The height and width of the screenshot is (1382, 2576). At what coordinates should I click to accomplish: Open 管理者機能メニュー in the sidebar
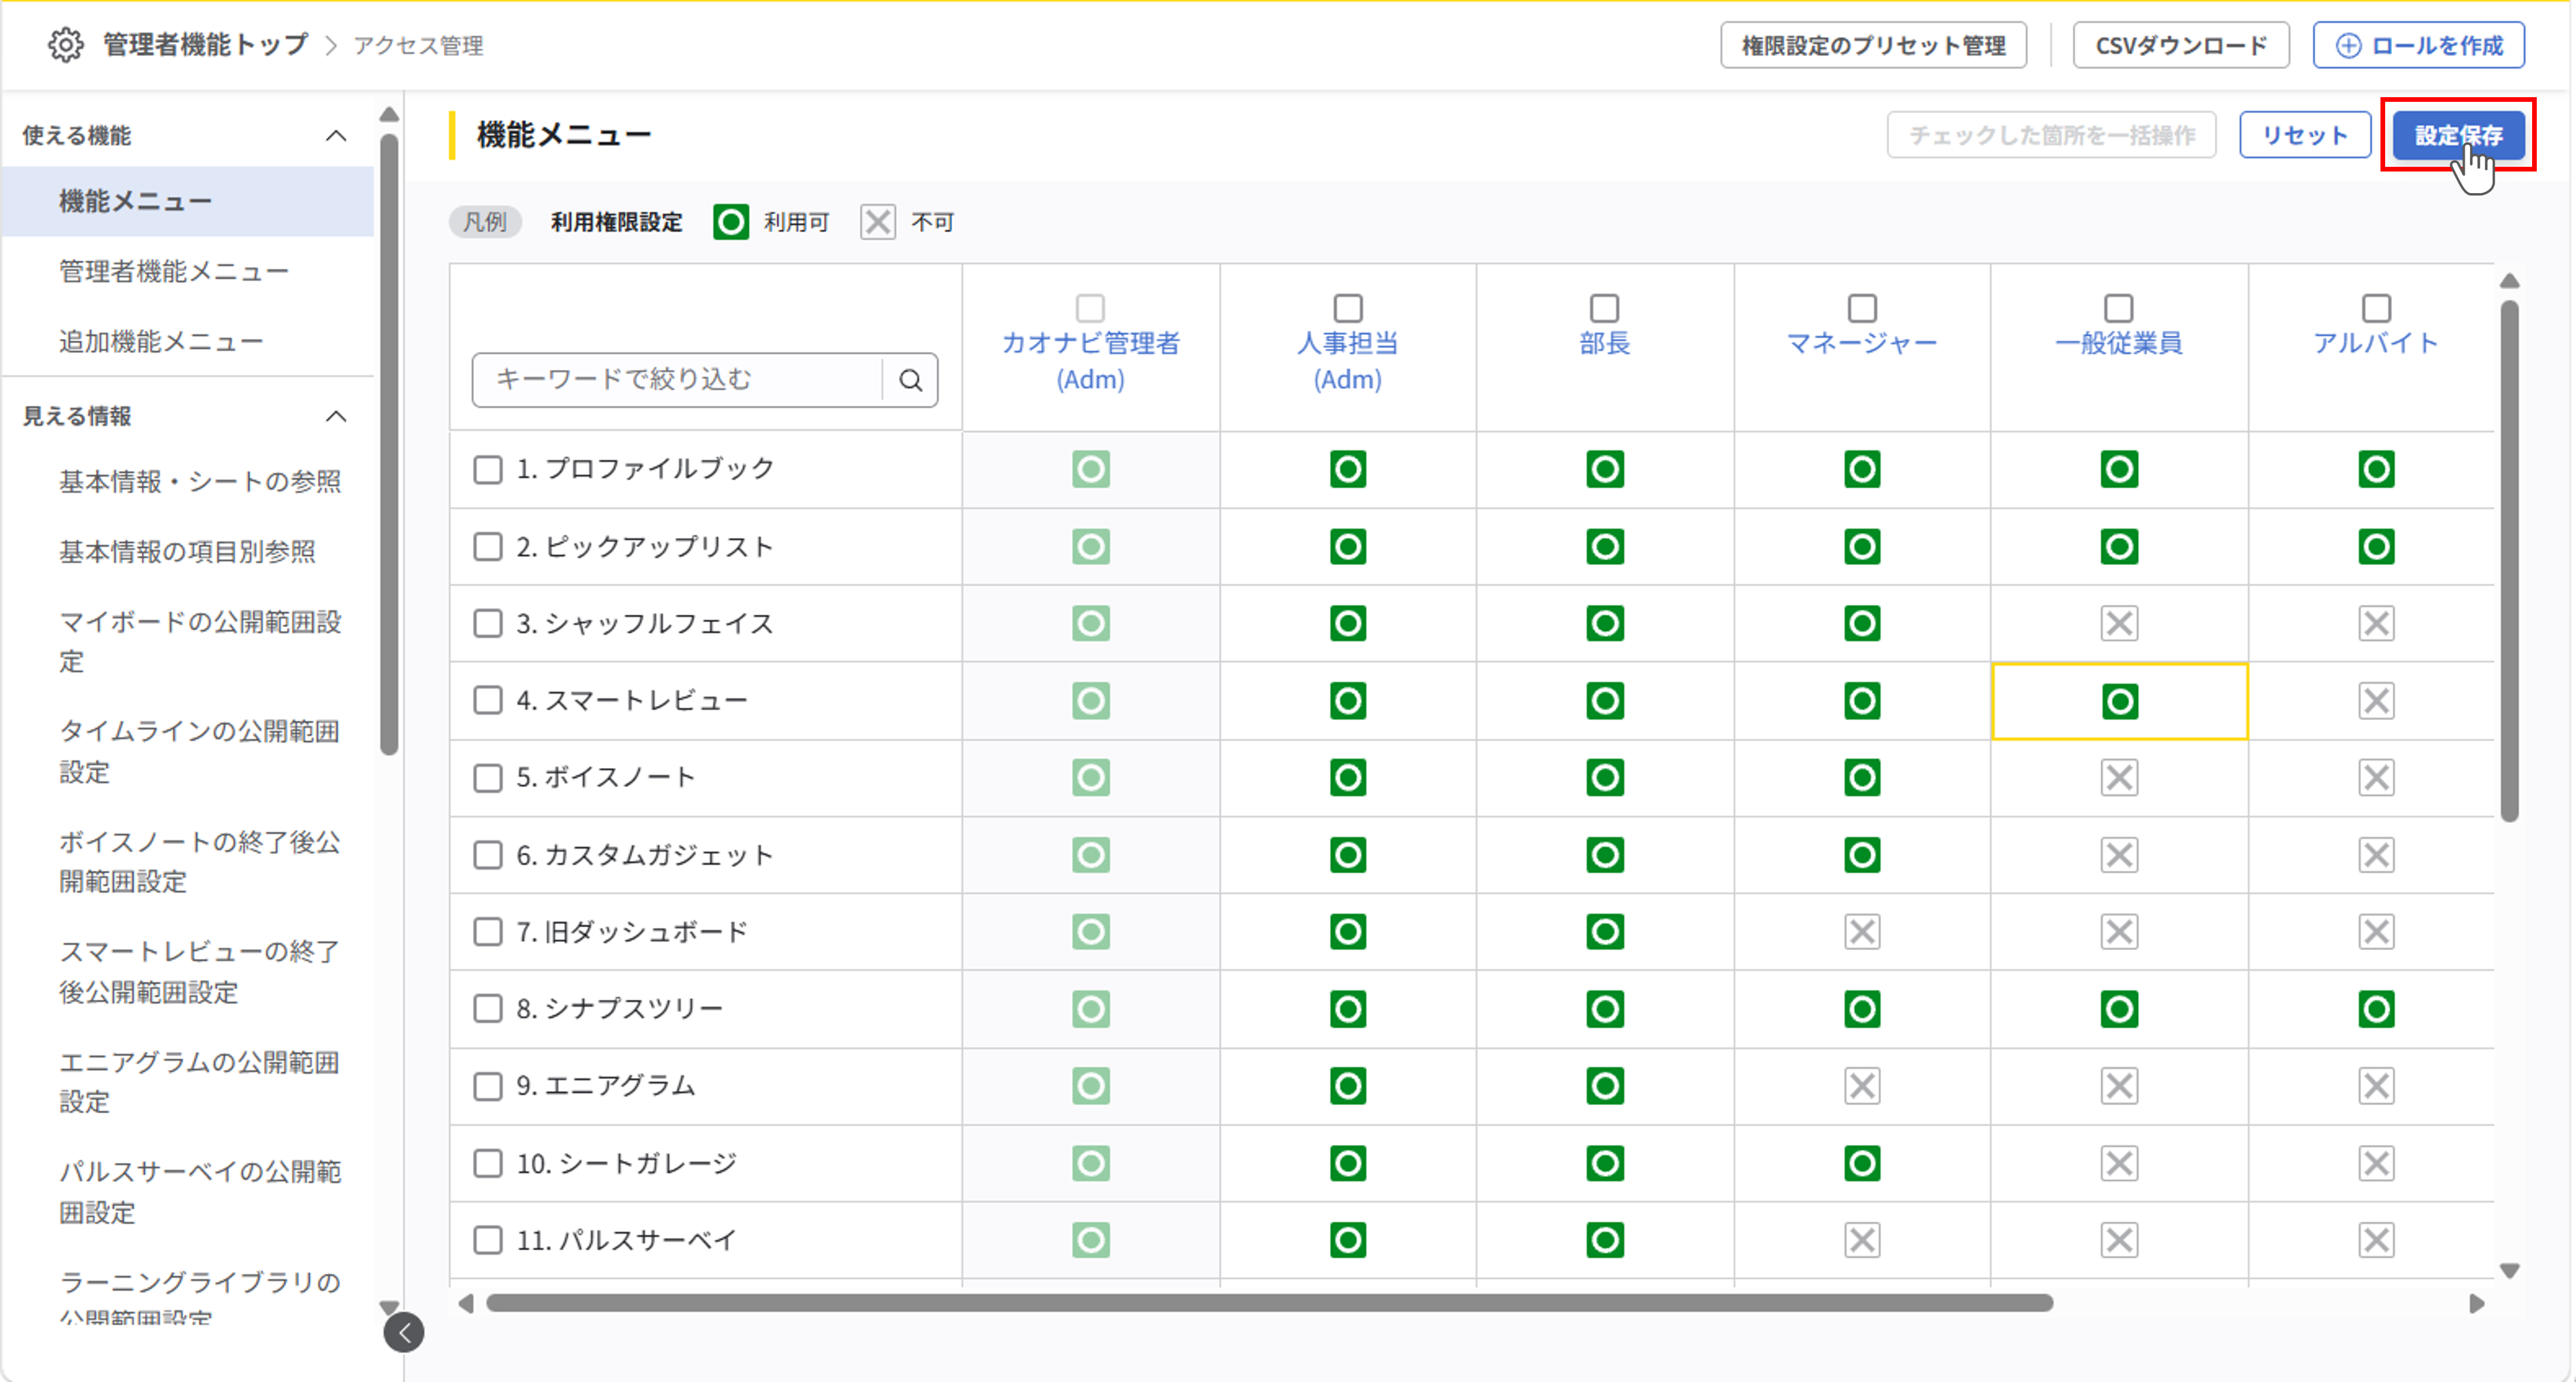[x=174, y=271]
